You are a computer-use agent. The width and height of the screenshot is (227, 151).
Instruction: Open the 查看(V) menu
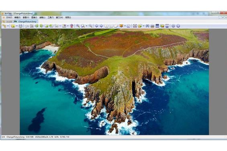[26, 18]
